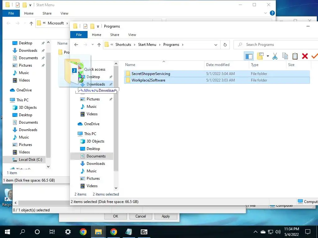This screenshot has height=238, width=318.
Task: Click the Cut scissors icon in Programs toolbar
Action: click(275, 56)
